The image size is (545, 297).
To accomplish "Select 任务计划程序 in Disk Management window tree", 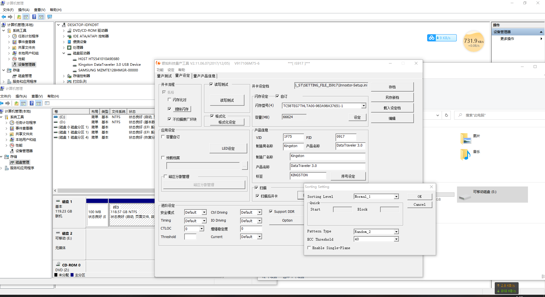I will point(26,123).
